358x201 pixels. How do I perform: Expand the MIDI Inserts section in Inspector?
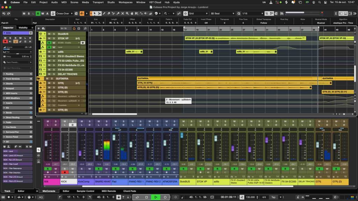click(17, 93)
